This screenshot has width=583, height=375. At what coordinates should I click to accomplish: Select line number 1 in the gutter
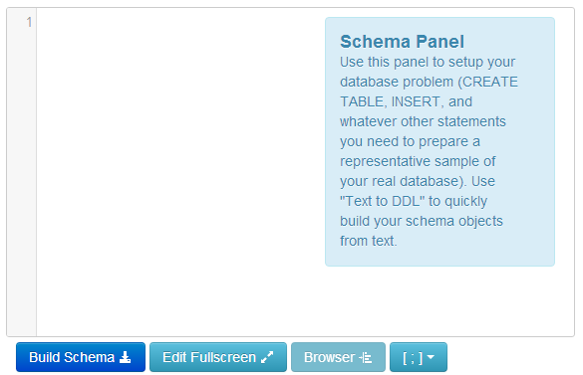(x=29, y=22)
